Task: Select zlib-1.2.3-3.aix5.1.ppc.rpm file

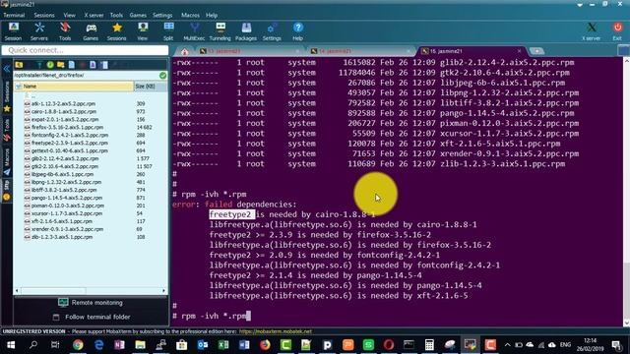Action: point(62,237)
